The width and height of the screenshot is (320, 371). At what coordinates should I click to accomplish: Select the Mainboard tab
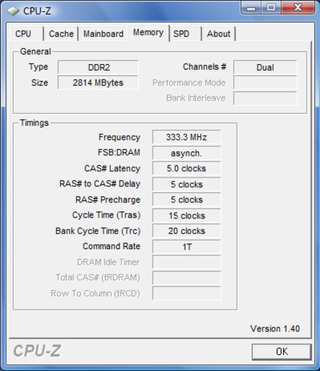103,34
